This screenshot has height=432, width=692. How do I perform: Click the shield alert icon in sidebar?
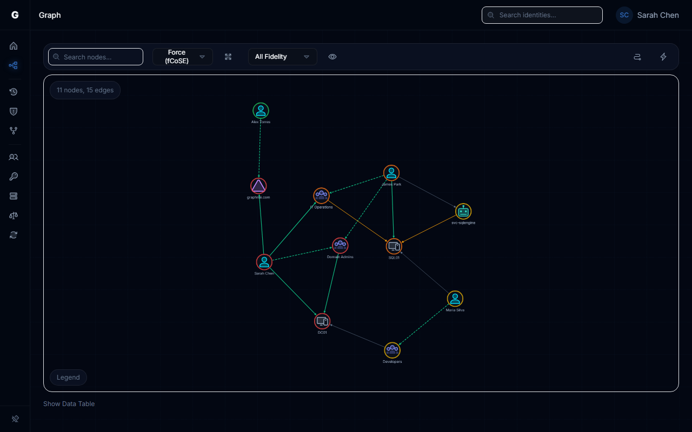click(x=14, y=111)
